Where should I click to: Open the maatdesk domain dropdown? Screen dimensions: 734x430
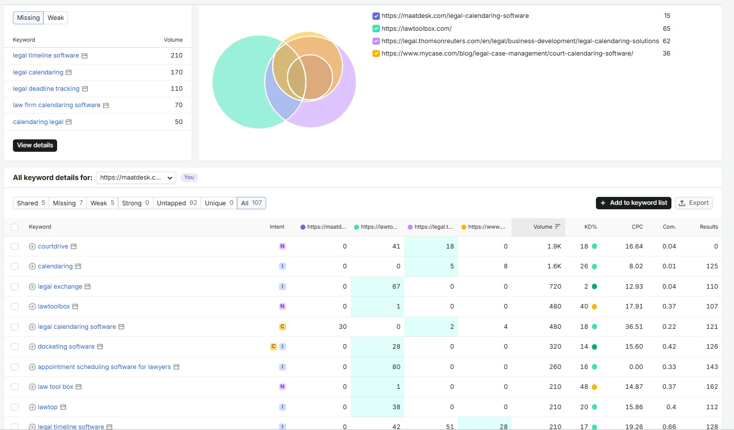136,178
